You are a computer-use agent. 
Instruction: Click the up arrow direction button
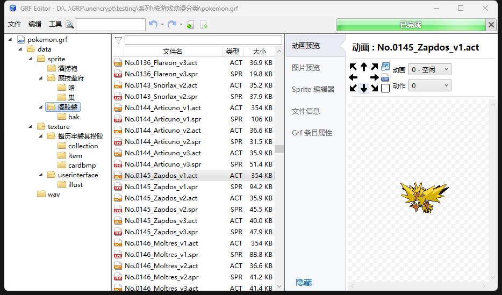coord(364,67)
